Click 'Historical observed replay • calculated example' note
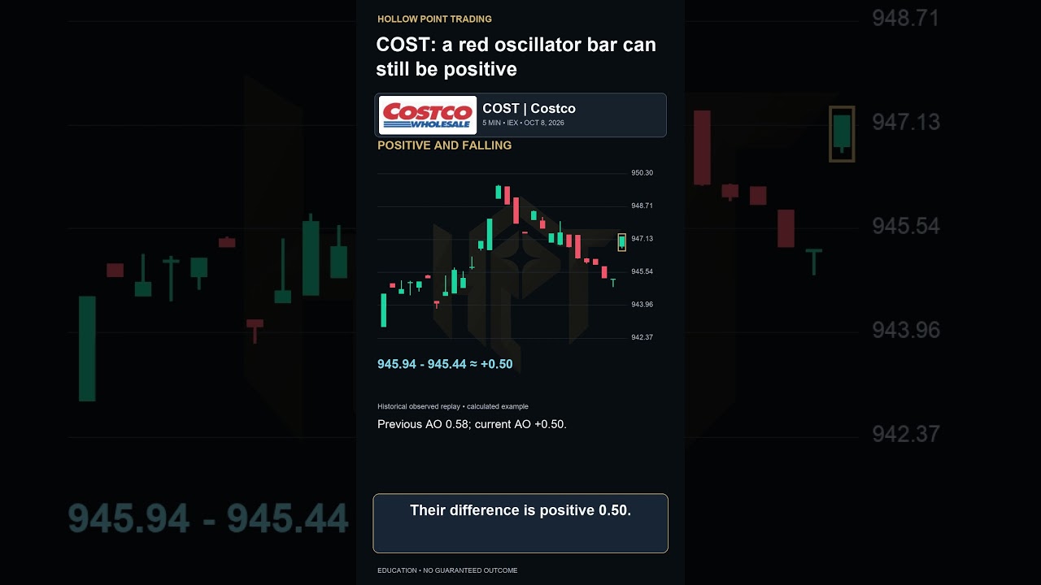 453,406
